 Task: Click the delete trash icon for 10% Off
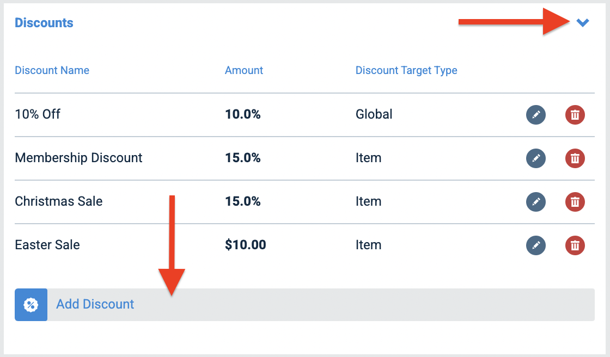click(x=575, y=115)
